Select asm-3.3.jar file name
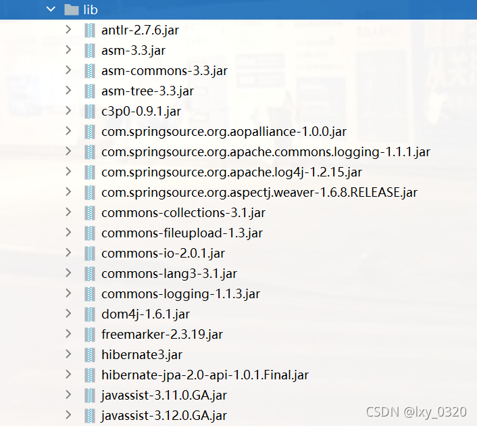Image resolution: width=477 pixels, height=426 pixels. [134, 51]
